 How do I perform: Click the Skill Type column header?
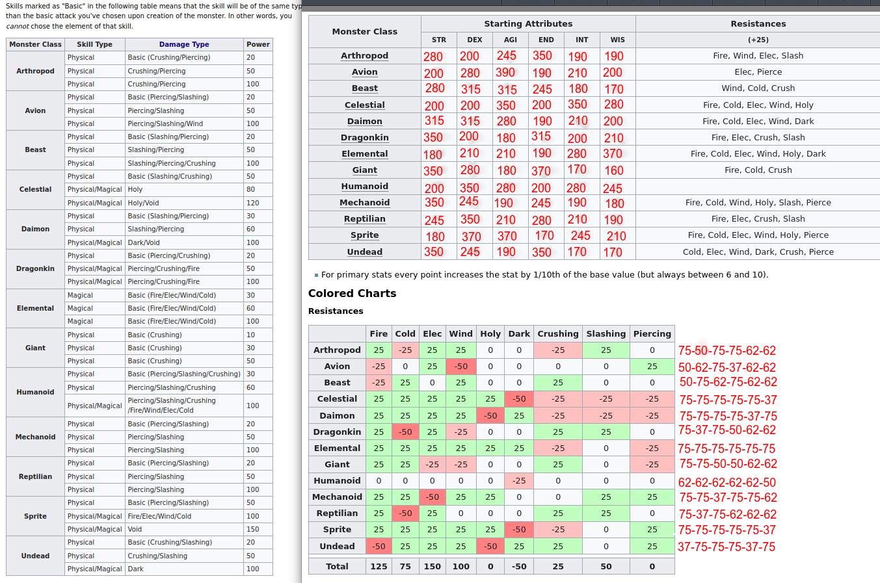94,44
